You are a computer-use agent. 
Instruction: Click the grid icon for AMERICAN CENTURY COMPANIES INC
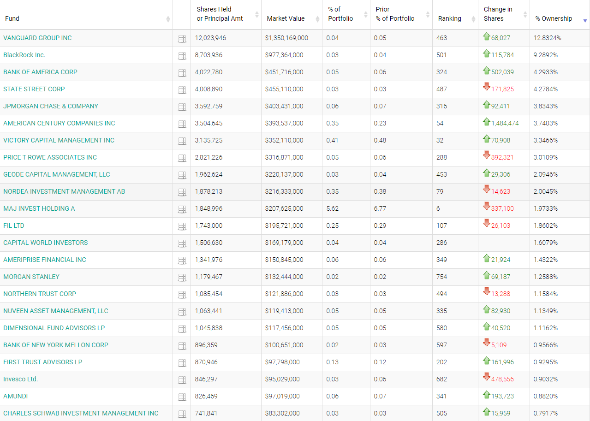point(182,124)
